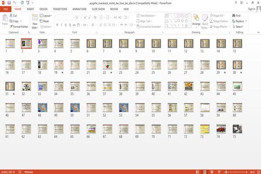Start Slide Show from status bar icon
Viewport: 261px width, 174px height.
tap(219, 172)
